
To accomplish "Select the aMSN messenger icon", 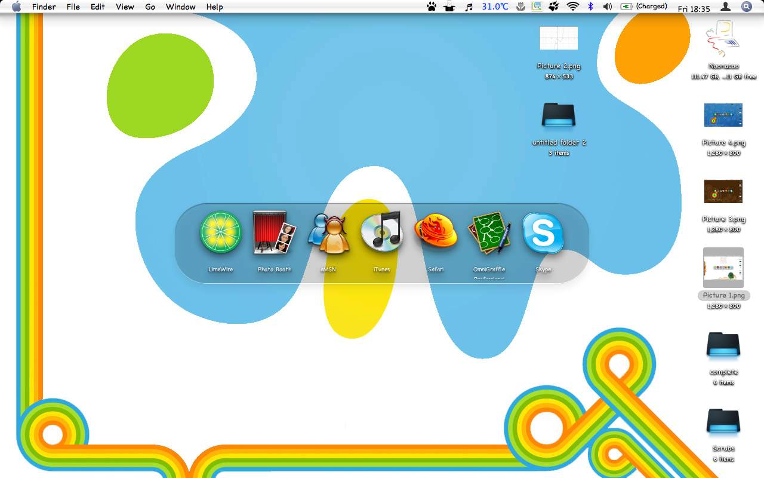I will click(328, 234).
